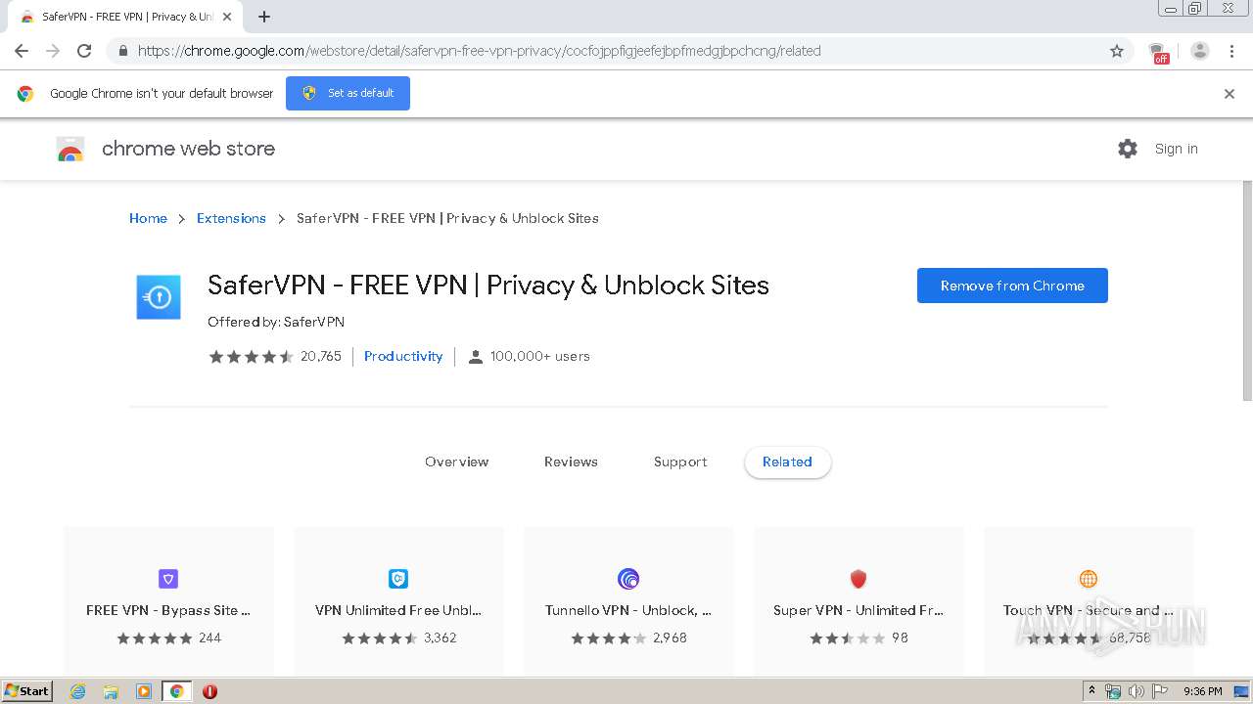
Task: Click the SaferVPN extension logo
Action: [159, 297]
